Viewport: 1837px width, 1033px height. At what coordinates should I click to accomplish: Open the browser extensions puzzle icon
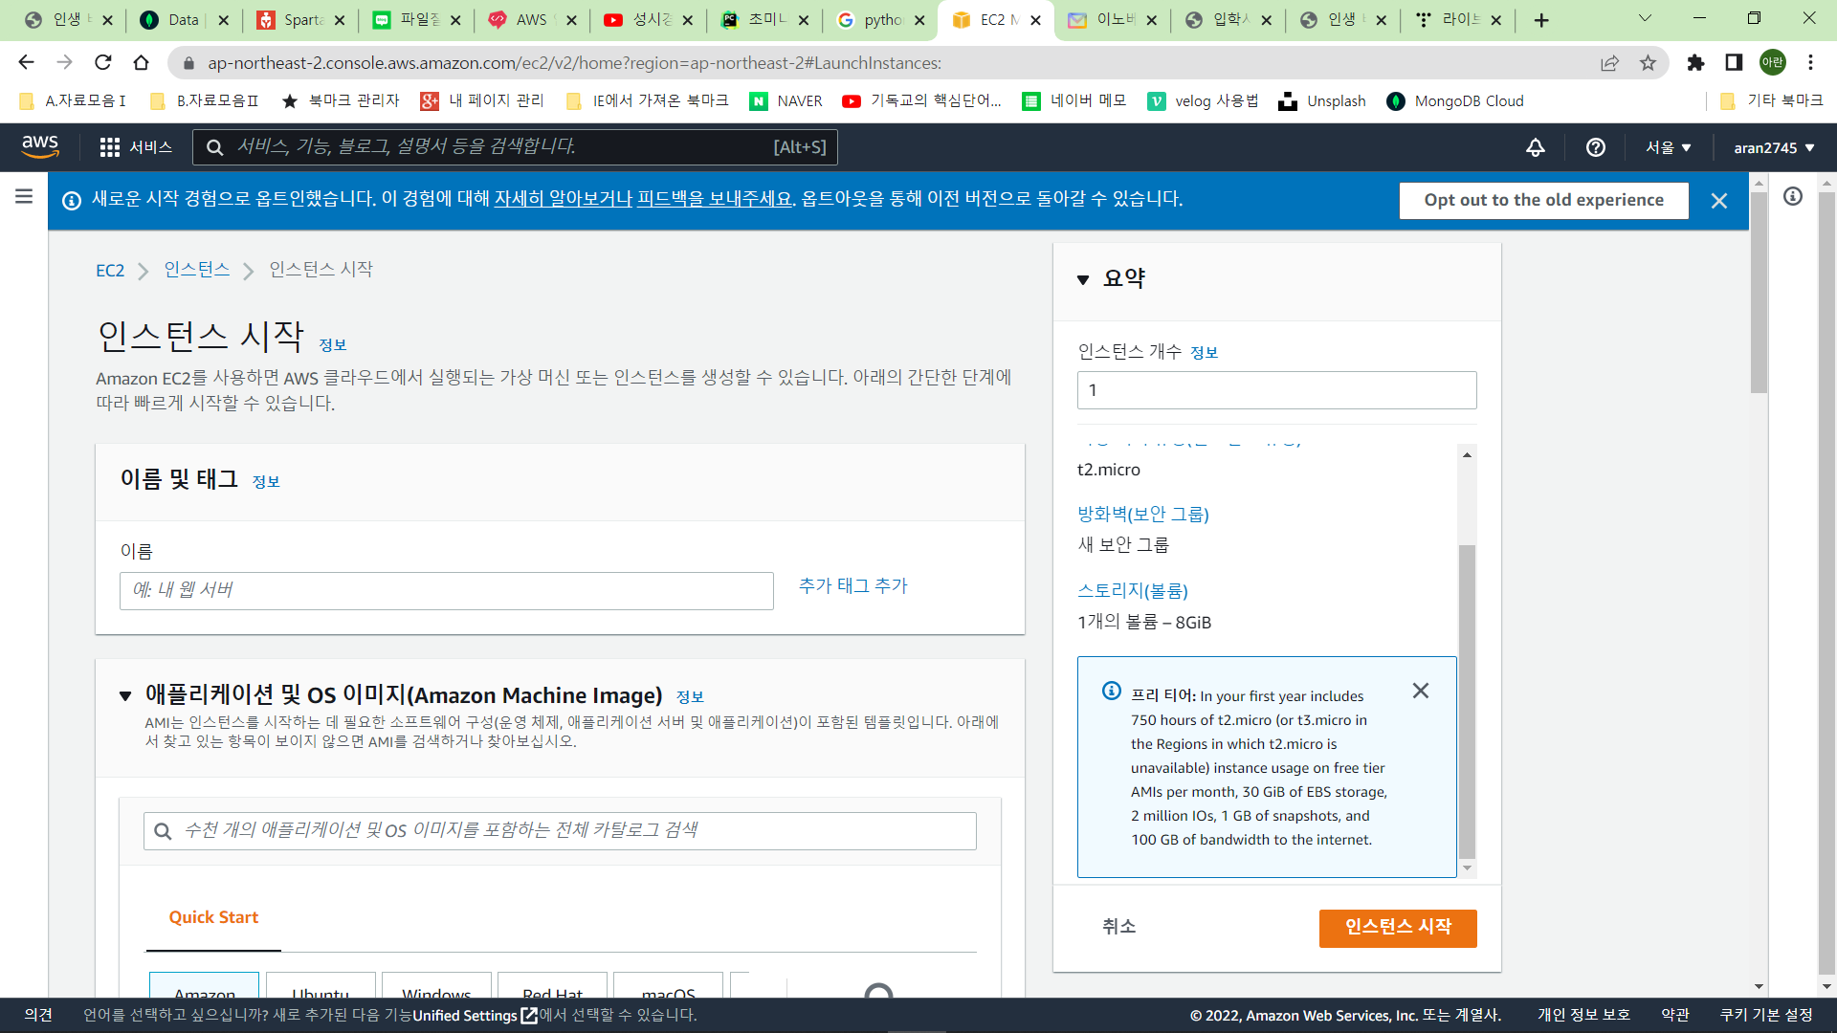pos(1695,62)
